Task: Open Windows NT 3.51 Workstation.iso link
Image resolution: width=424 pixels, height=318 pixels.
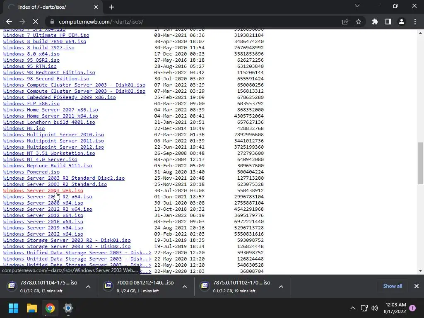Action: click(x=49, y=153)
